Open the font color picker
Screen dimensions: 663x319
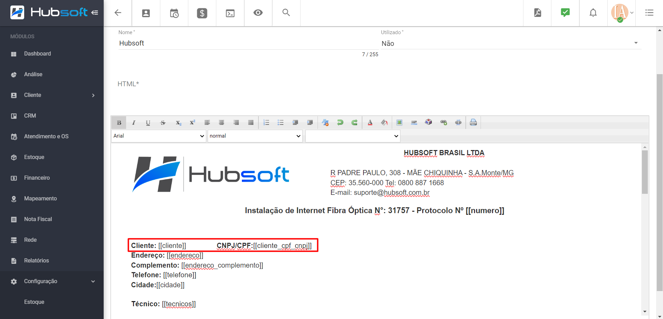tap(370, 122)
